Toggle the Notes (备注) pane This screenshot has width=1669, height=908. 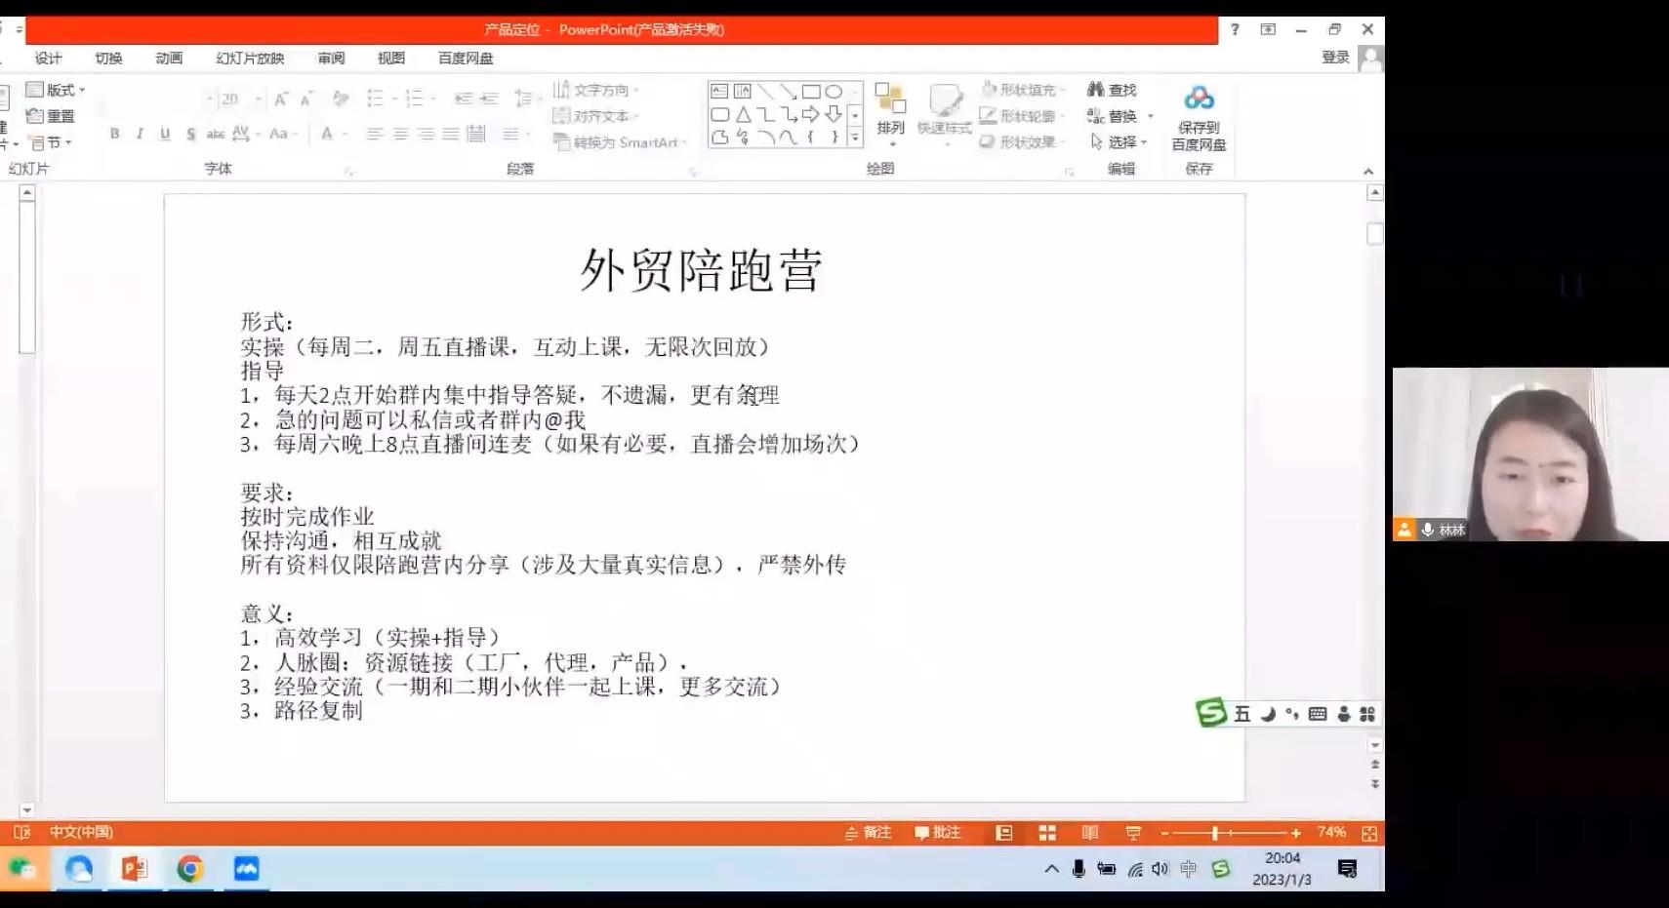(868, 833)
